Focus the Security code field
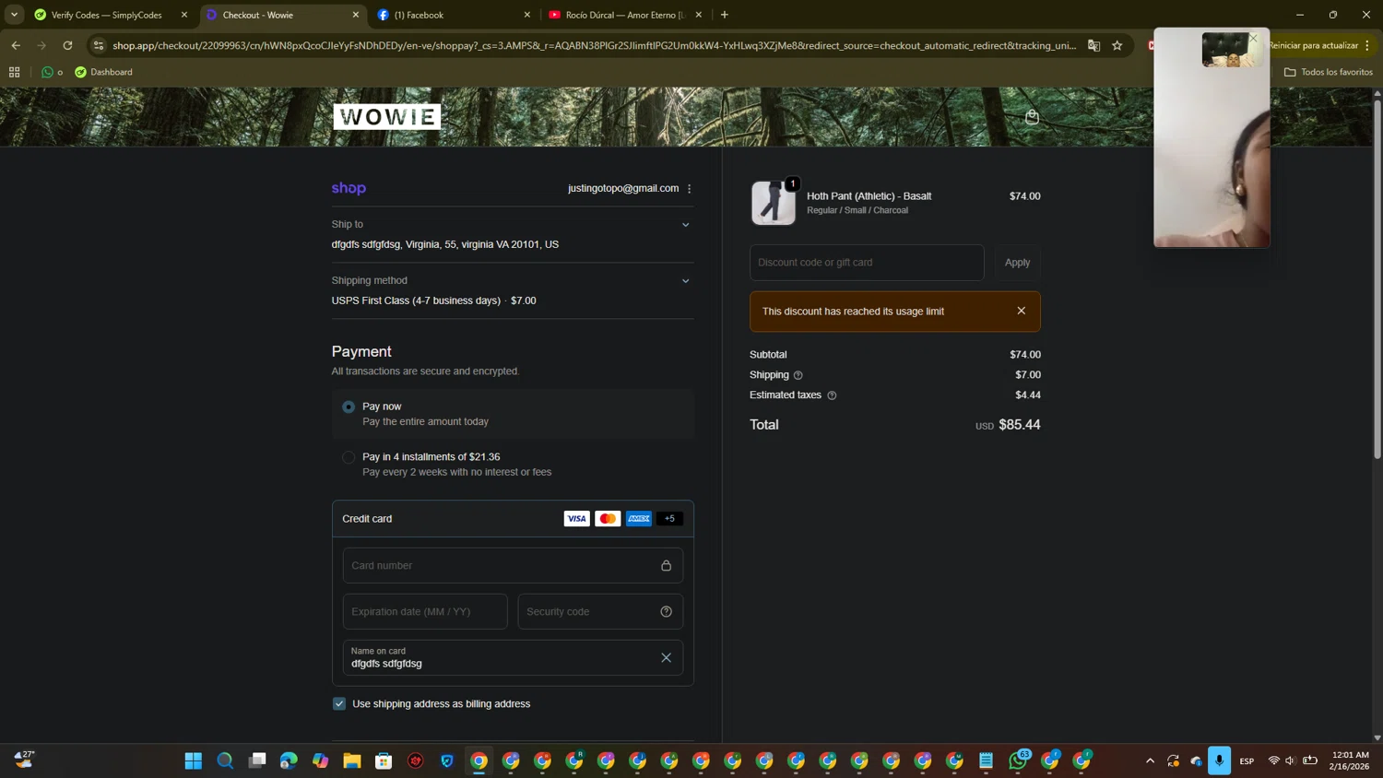This screenshot has width=1383, height=778. (x=600, y=612)
